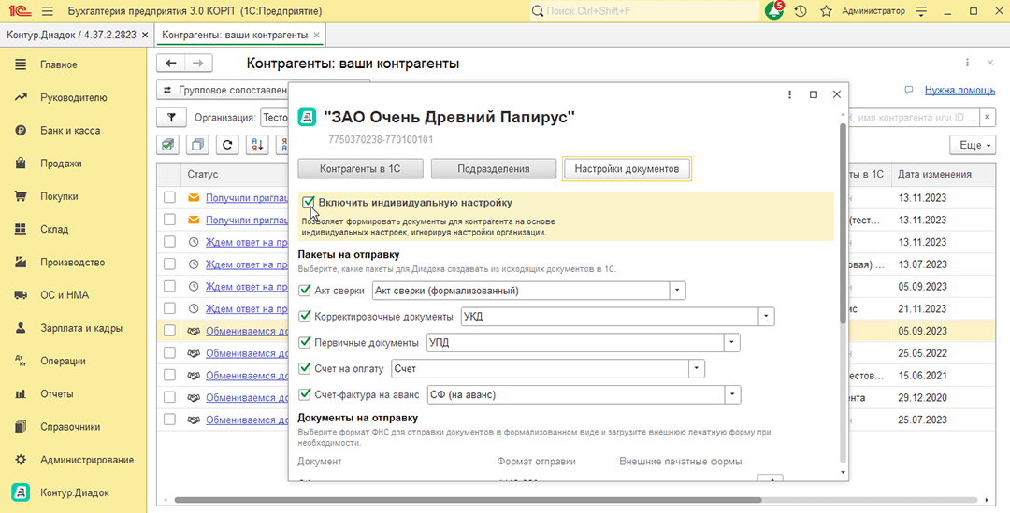
Task: Click the horizontal scrollbar of the list
Action: click(468, 500)
